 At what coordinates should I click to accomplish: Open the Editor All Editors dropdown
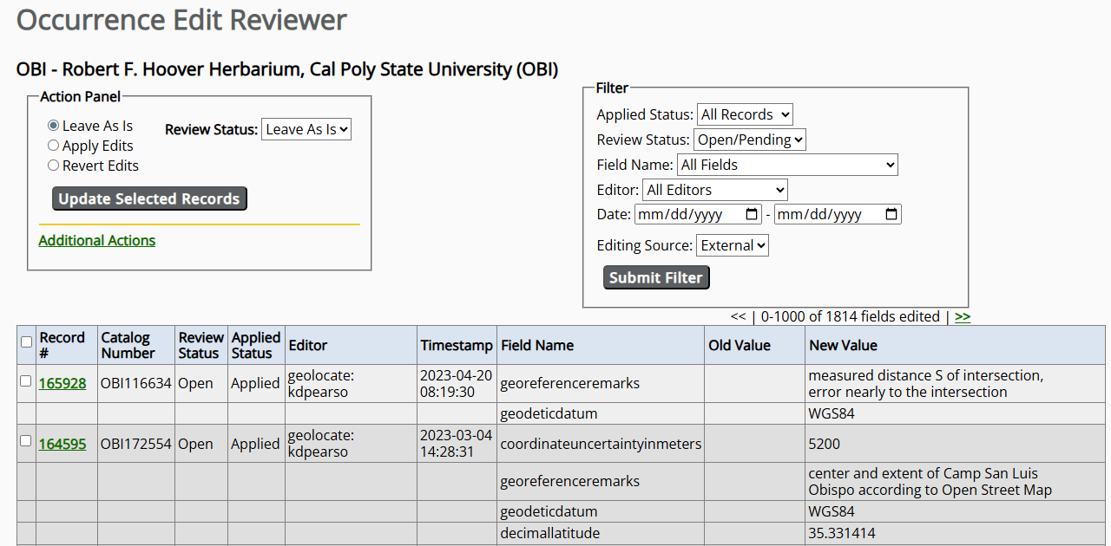click(x=714, y=190)
